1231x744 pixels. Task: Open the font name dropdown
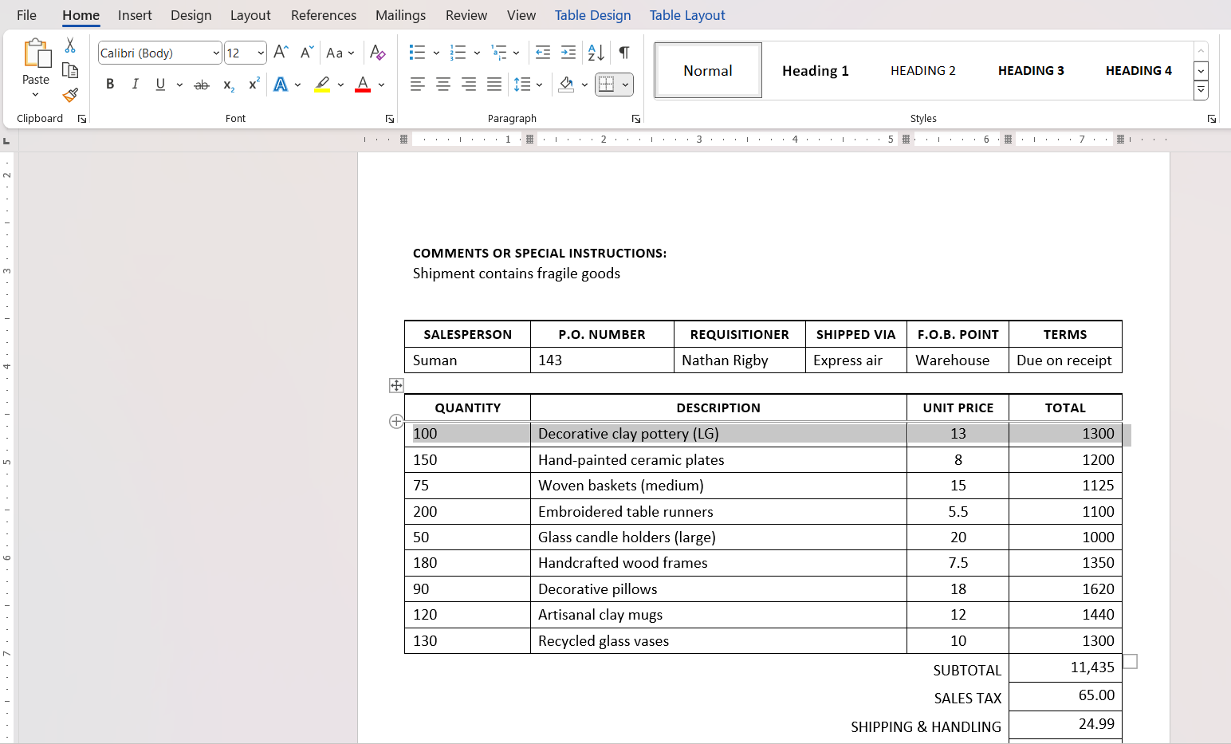pos(215,53)
